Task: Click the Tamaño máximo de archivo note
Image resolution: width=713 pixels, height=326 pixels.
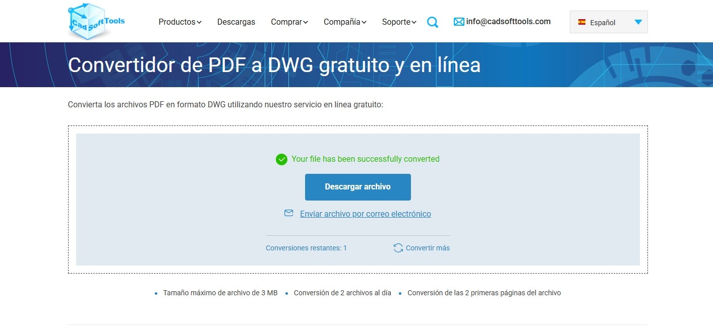Action: pos(220,293)
